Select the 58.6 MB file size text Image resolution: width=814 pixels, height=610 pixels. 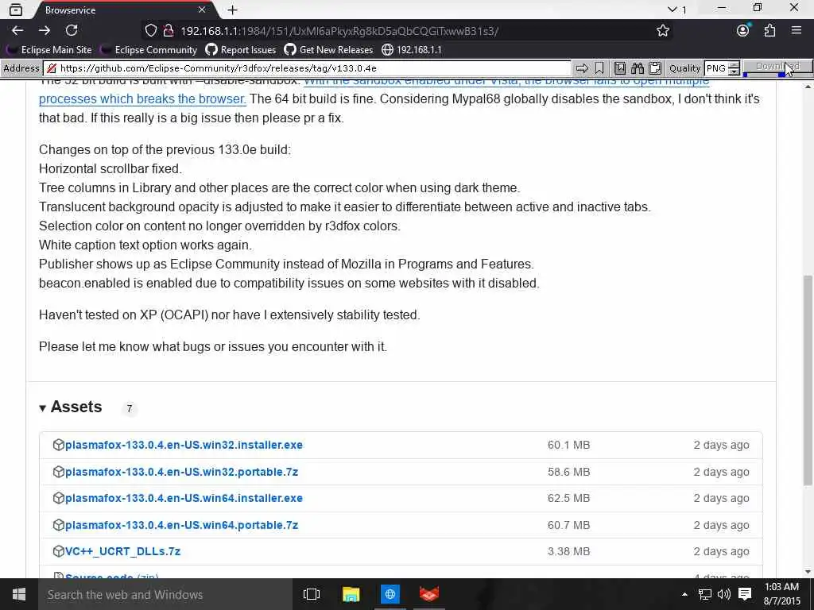tap(568, 472)
